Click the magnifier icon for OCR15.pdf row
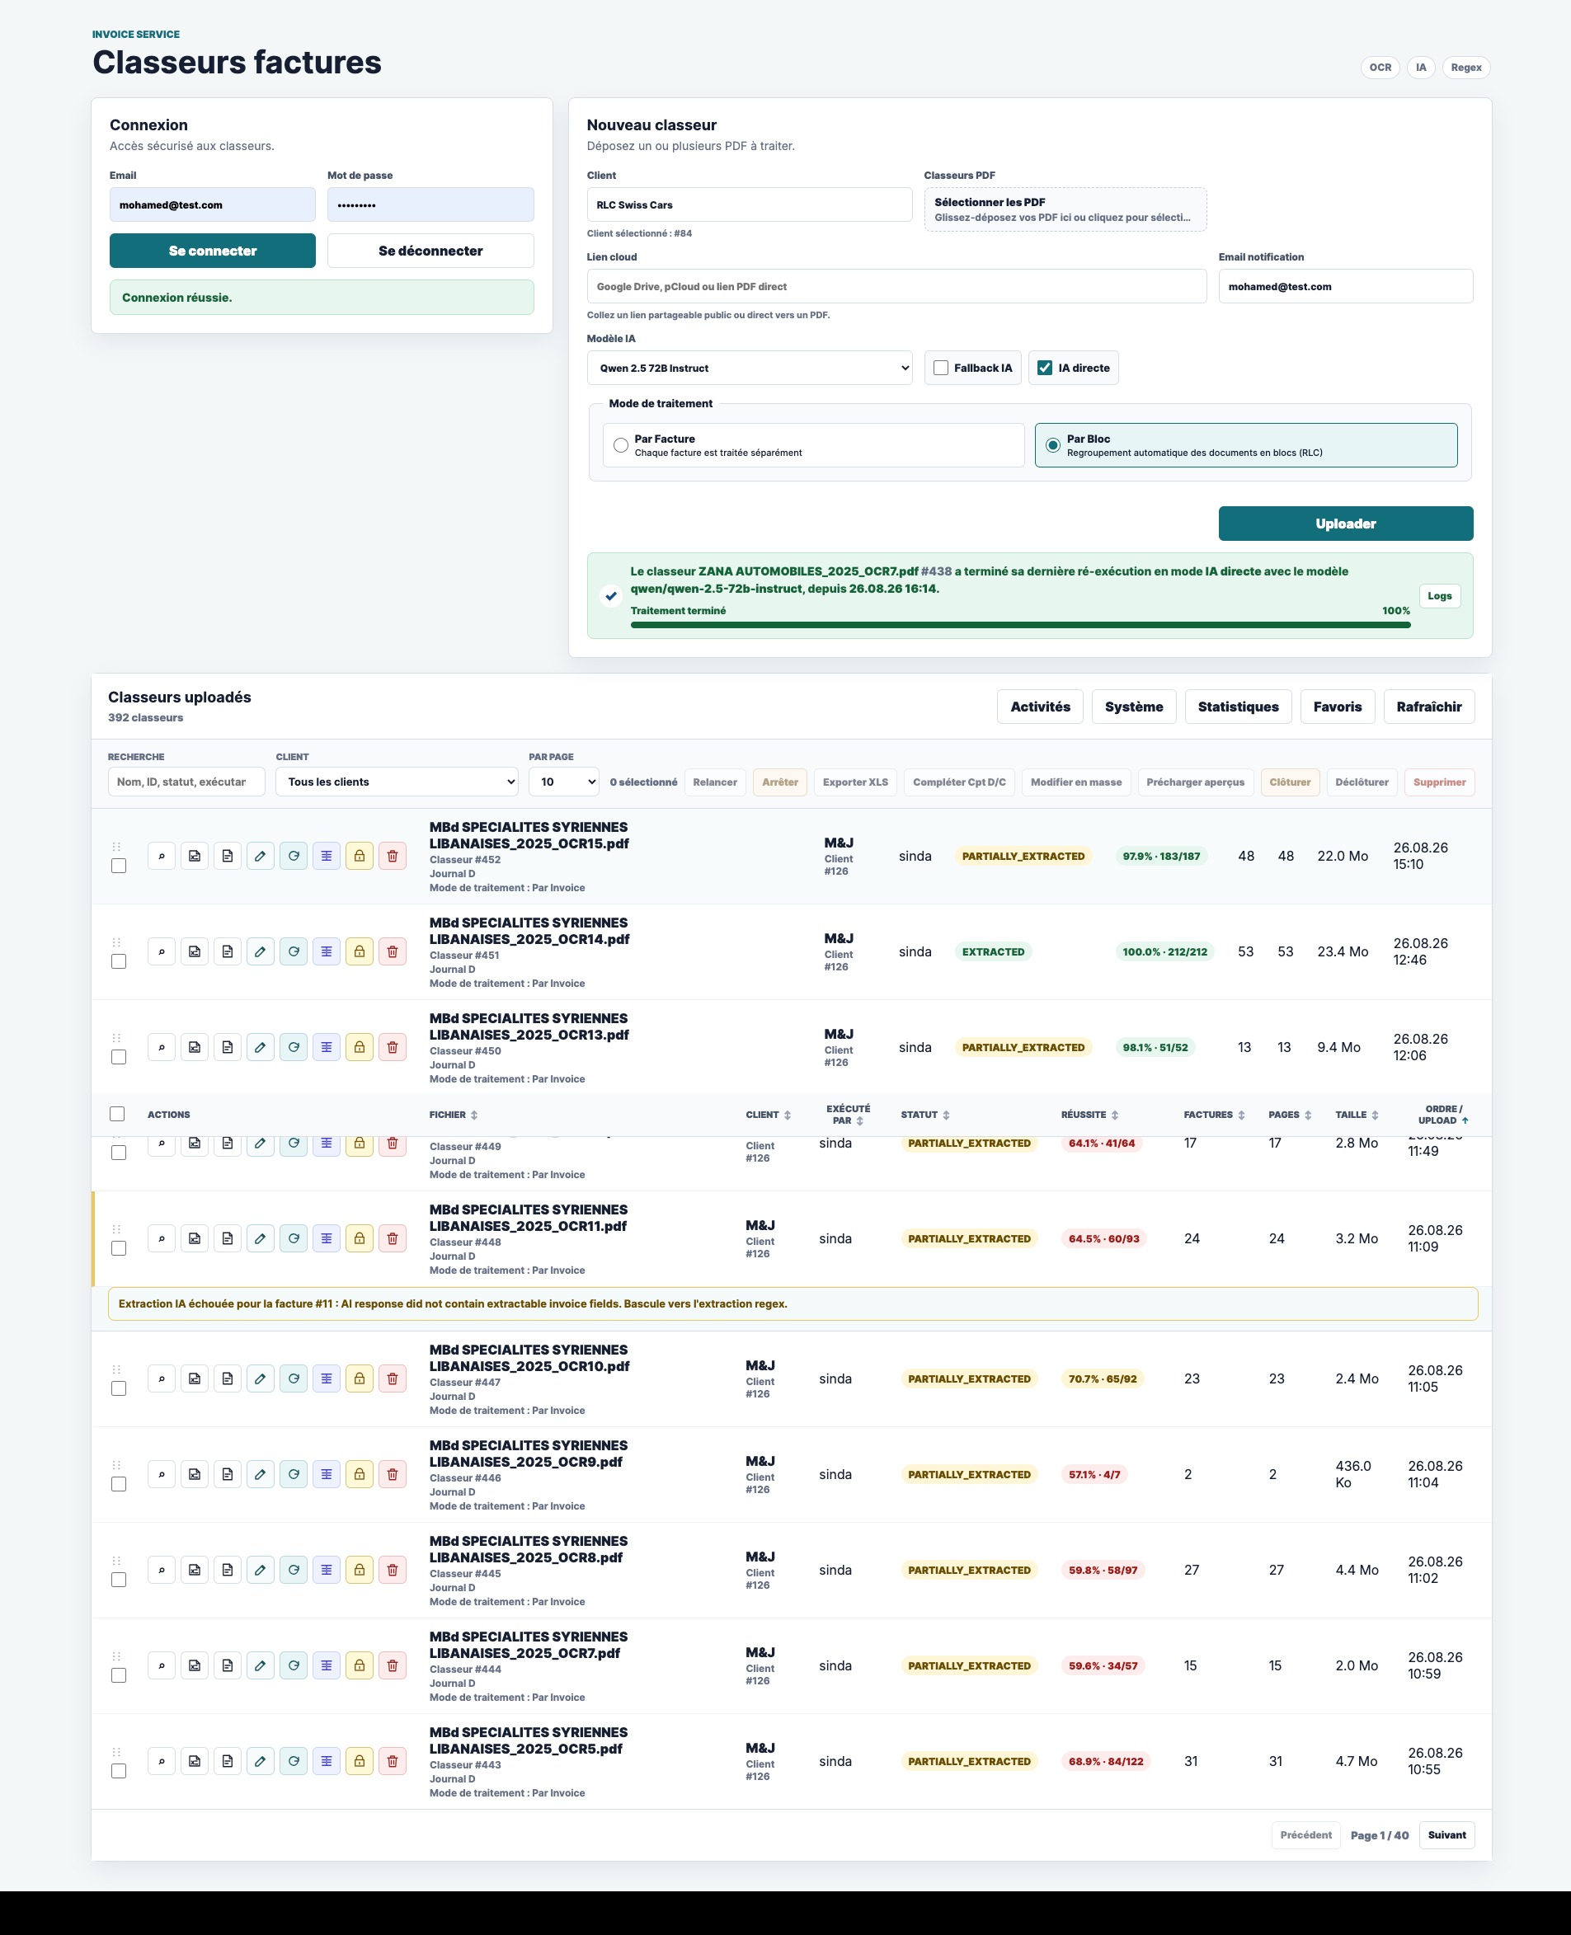 click(161, 856)
